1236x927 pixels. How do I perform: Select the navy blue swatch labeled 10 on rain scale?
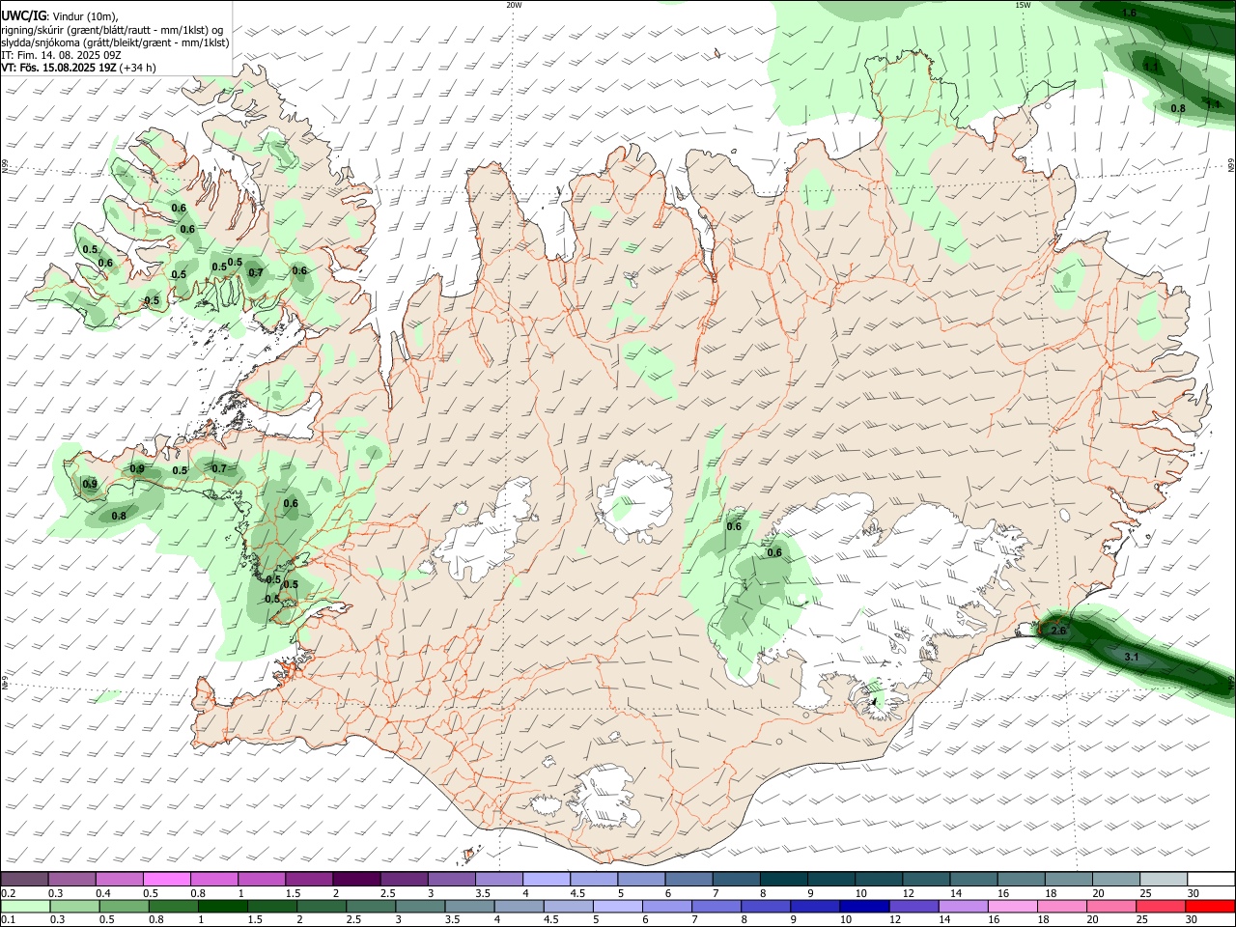tap(862, 907)
